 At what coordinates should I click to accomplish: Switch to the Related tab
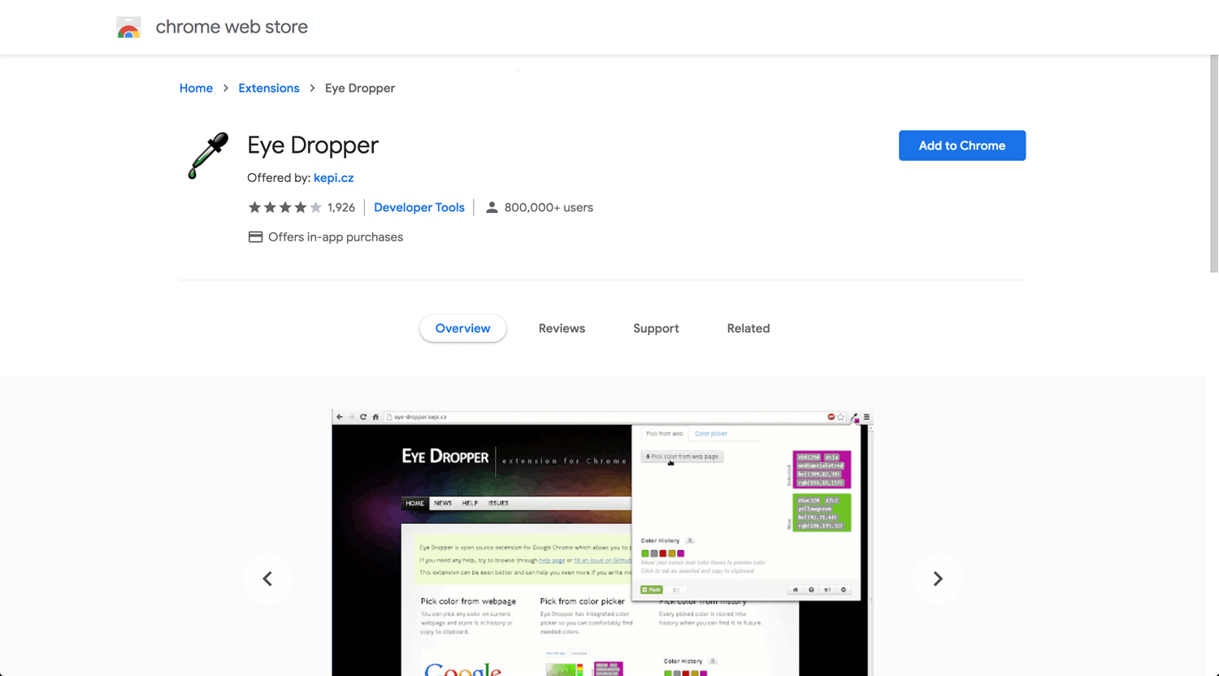pyautogui.click(x=748, y=328)
